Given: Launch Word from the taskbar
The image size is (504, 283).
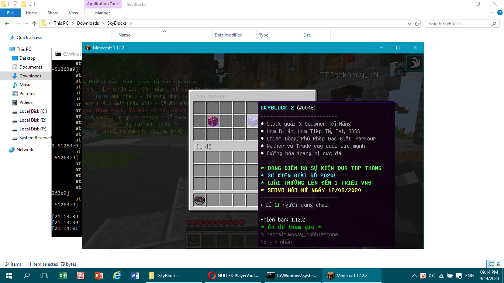Looking at the screenshot, I should (135, 275).
